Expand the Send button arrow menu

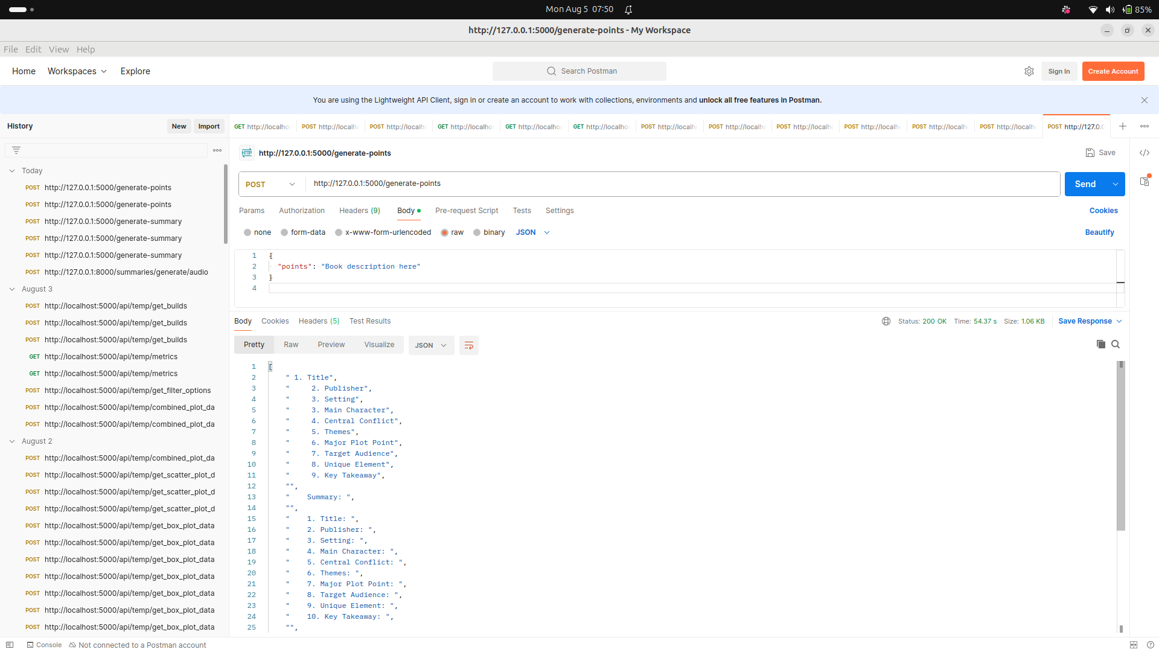coord(1116,184)
